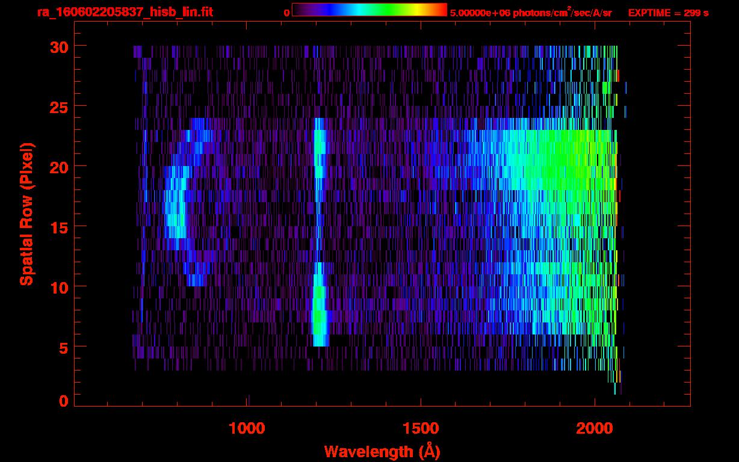739x462 pixels.
Task: Click the 5.00000e+06 photons color scale label
Action: pos(530,13)
